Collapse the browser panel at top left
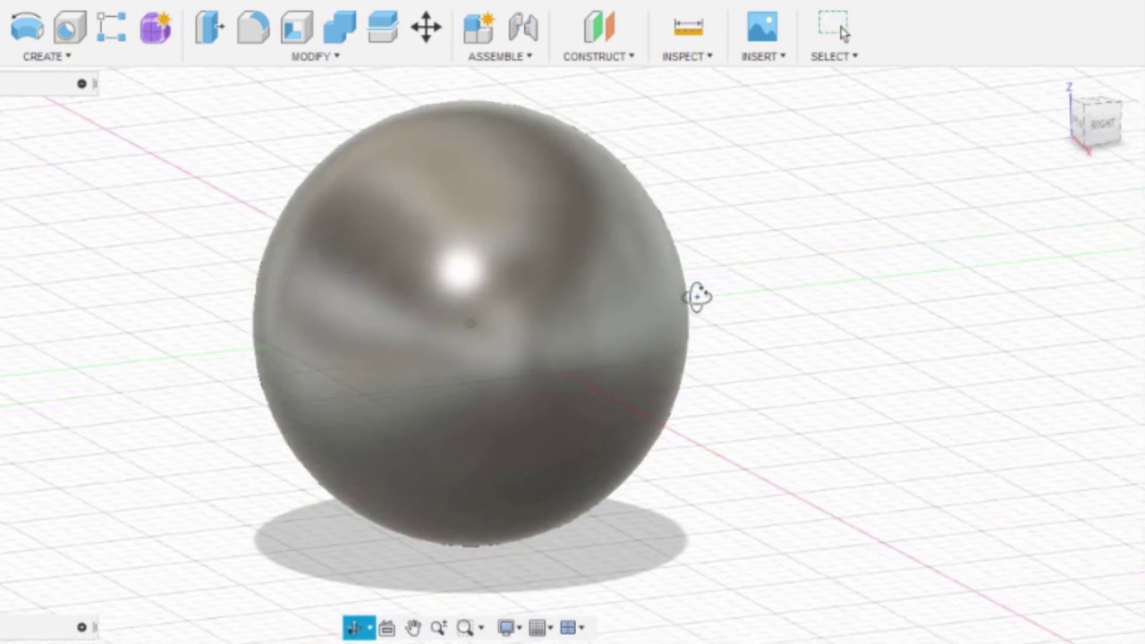 pyautogui.click(x=81, y=83)
